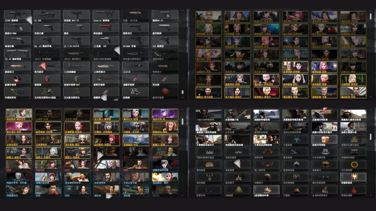Choose the character on purple galaxy background
The height and width of the screenshot is (211, 376).
(165, 114)
